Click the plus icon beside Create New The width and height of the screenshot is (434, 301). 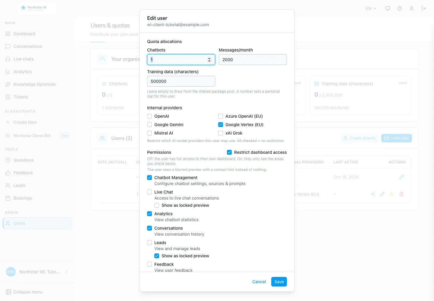point(8,122)
